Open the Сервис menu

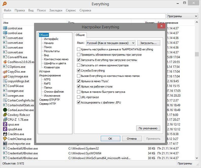[x=71, y=10]
